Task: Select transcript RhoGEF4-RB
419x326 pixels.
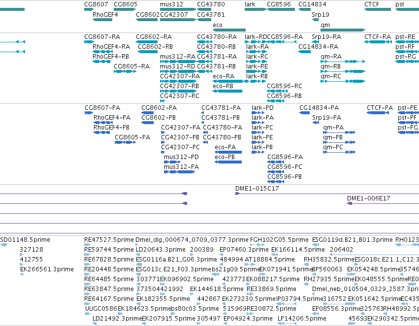Action: coord(101,62)
